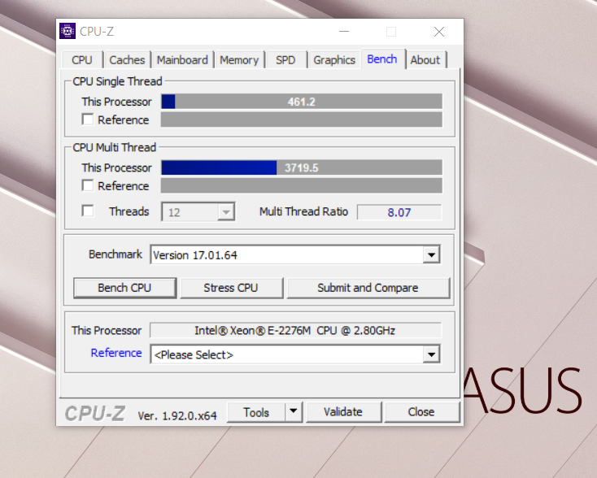Switch to the Memory tab

(x=238, y=60)
